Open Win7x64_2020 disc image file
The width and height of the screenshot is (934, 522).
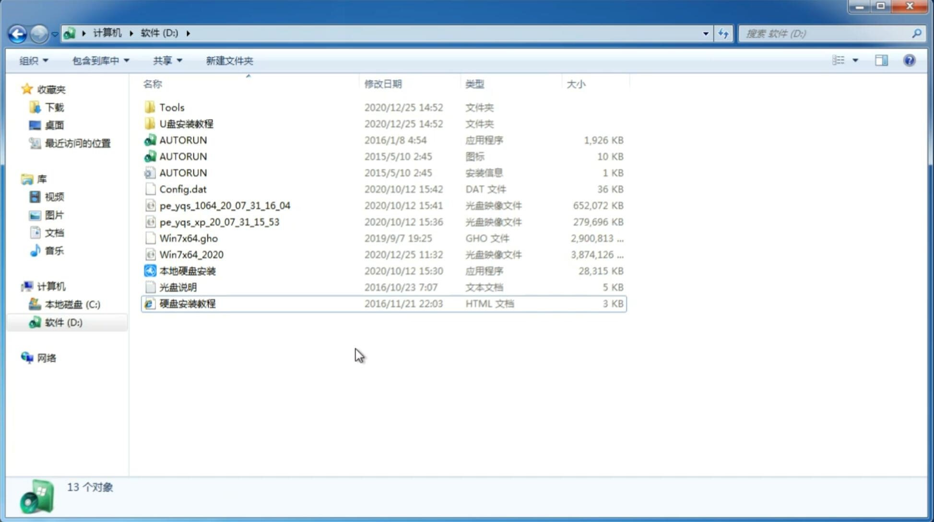click(x=191, y=254)
